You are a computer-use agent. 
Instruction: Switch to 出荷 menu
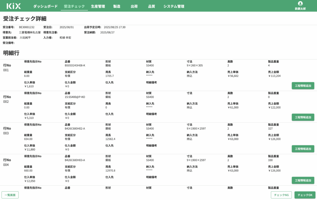[134, 6]
